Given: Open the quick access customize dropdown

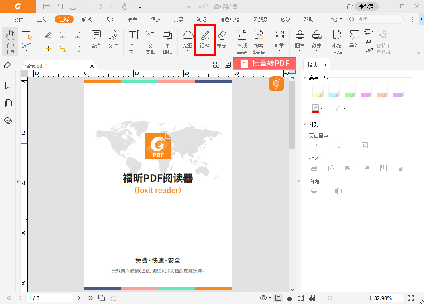Looking at the screenshot, I should tap(140, 7).
